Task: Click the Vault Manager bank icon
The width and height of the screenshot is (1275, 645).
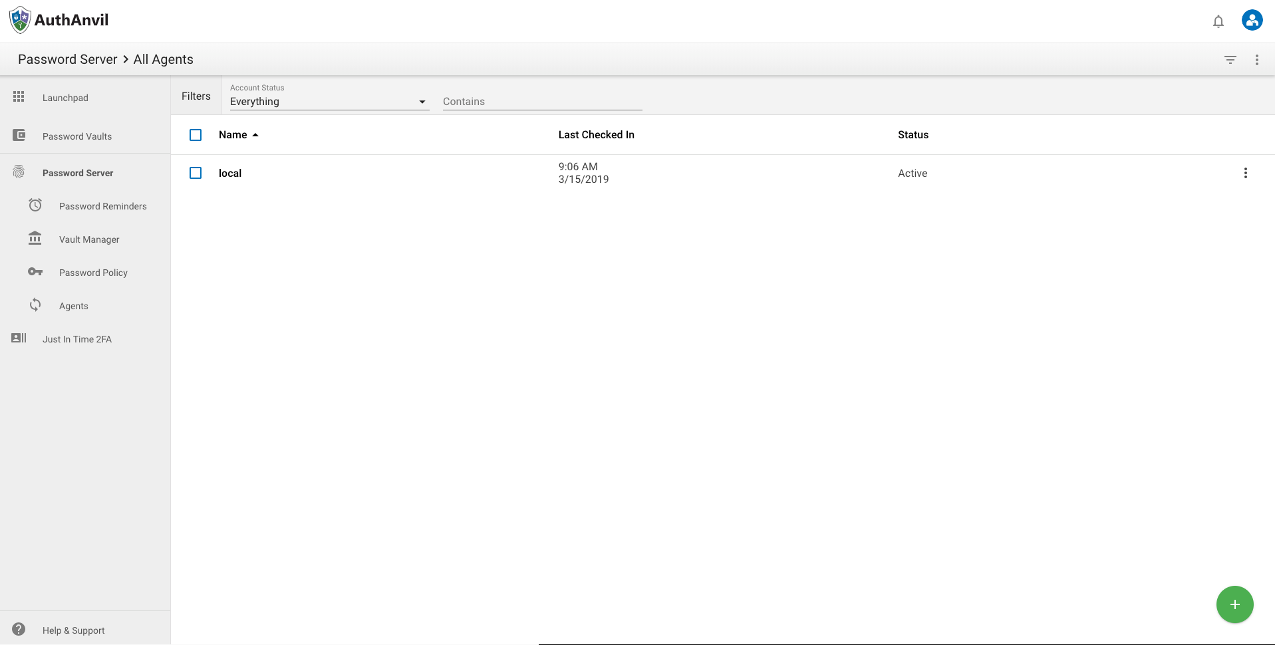Action: click(35, 238)
